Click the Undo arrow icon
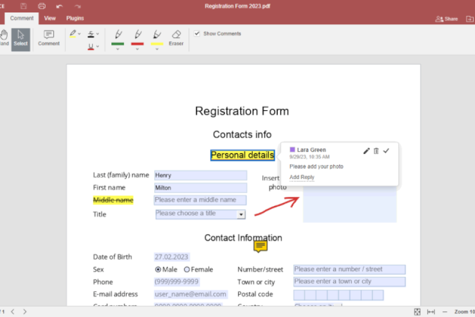 pos(59,6)
